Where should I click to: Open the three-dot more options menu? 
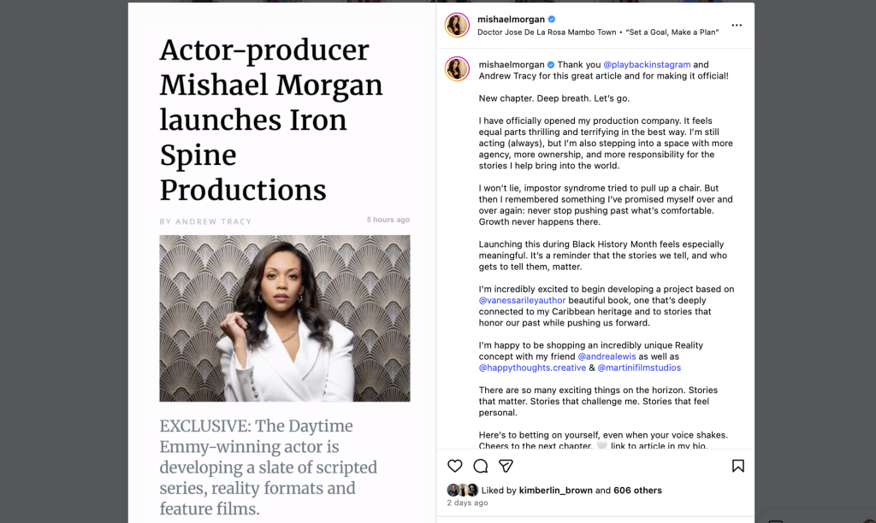[737, 26]
